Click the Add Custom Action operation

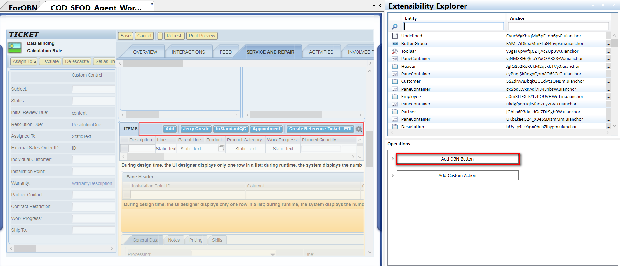tap(457, 175)
